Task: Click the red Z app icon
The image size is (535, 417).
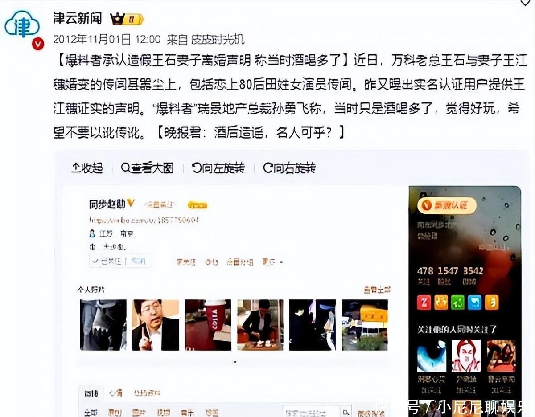Action: 424,303
